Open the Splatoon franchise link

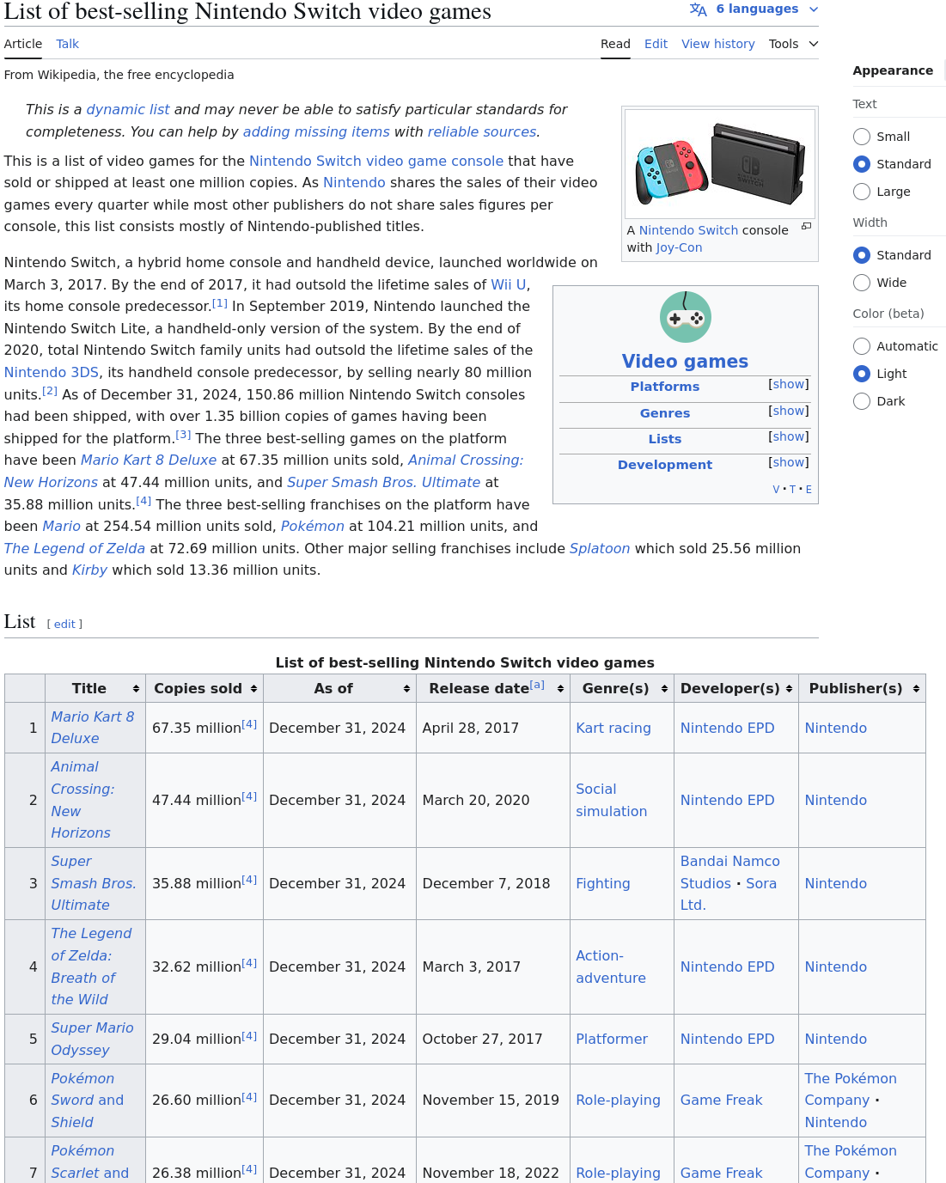coord(600,549)
